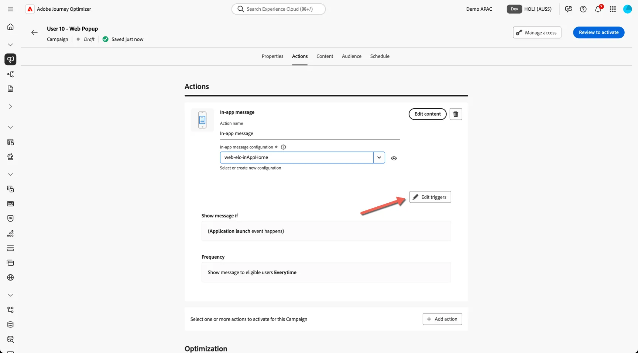
Task: Open the feedback chat icon in header
Action: 569,9
